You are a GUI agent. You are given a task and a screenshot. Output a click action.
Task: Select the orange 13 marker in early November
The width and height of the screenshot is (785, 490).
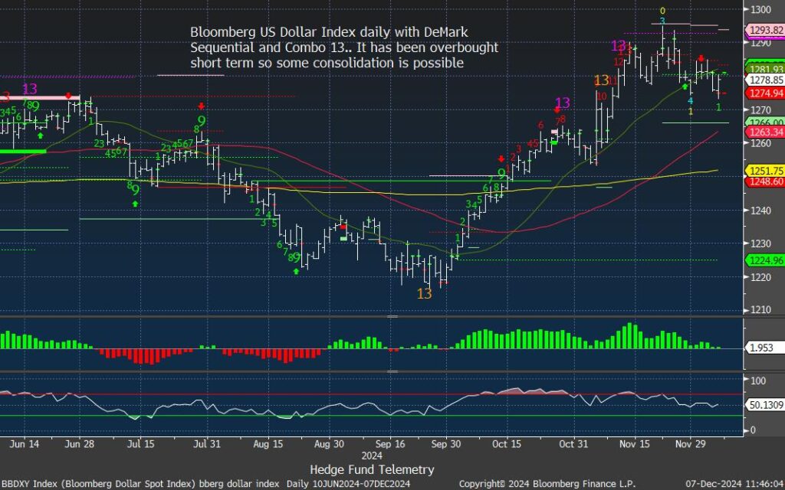tap(601, 80)
